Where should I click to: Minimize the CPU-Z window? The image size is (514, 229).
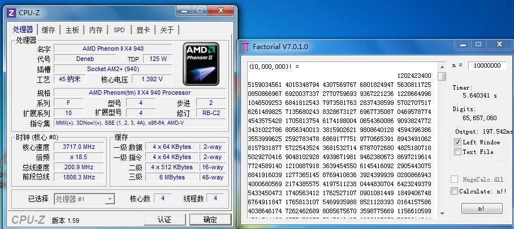coord(184,11)
